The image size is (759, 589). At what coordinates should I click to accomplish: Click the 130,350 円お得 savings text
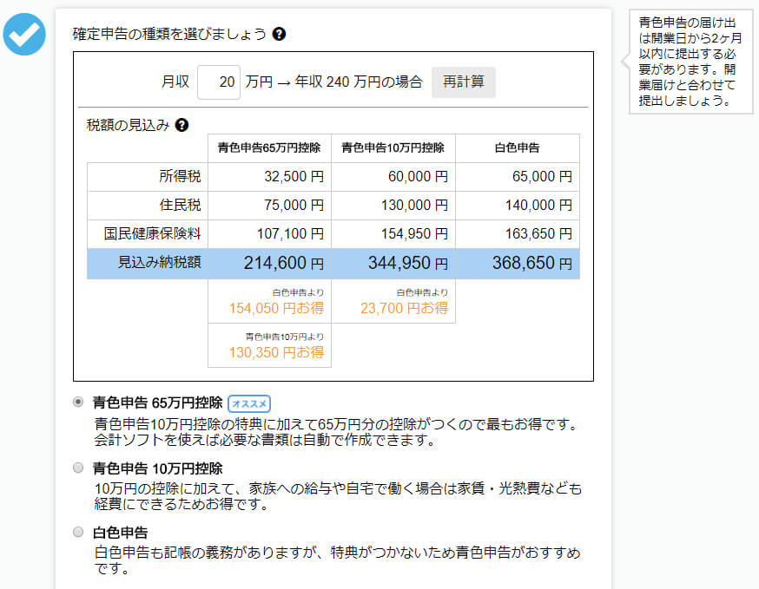276,352
